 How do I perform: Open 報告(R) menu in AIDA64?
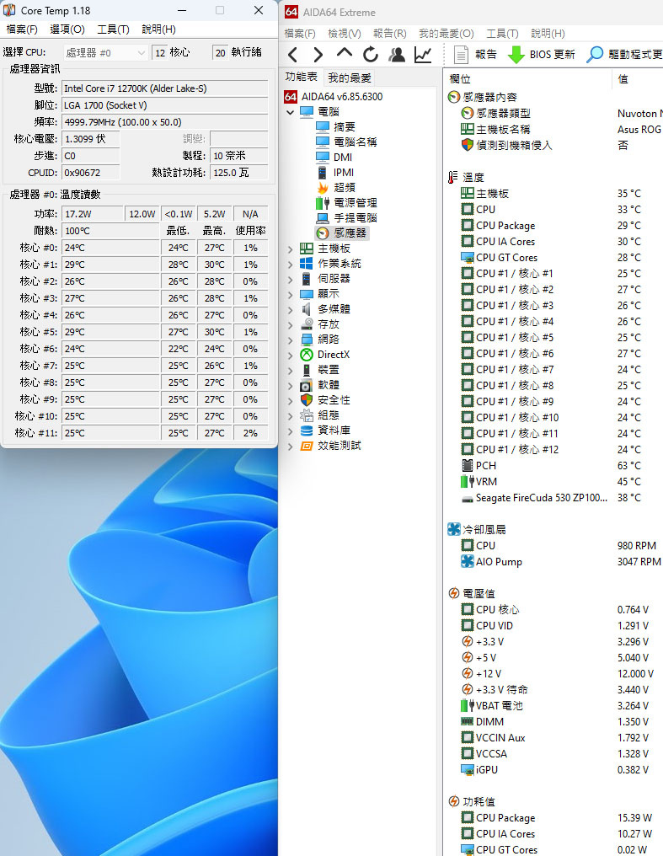389,34
